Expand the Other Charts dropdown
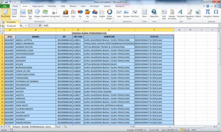 pos(110,14)
